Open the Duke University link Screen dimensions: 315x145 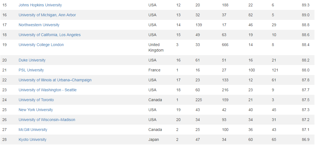(32, 60)
